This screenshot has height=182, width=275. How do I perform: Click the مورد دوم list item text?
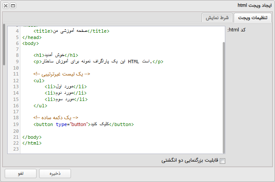64,93
